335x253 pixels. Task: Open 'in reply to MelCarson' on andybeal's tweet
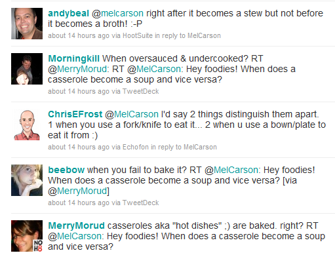pos(188,35)
